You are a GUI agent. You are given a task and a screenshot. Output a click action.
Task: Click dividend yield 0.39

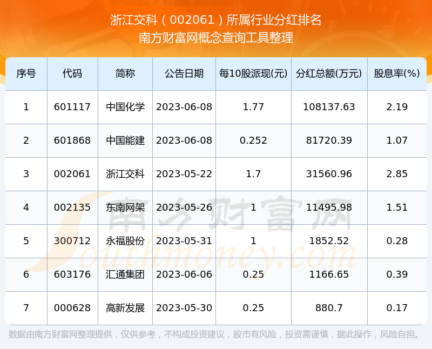point(397,274)
